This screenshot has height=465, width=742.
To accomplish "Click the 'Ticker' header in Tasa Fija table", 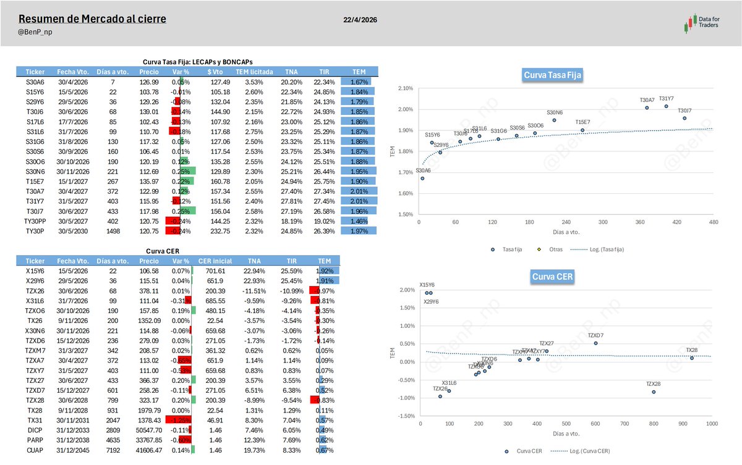I will [x=34, y=72].
